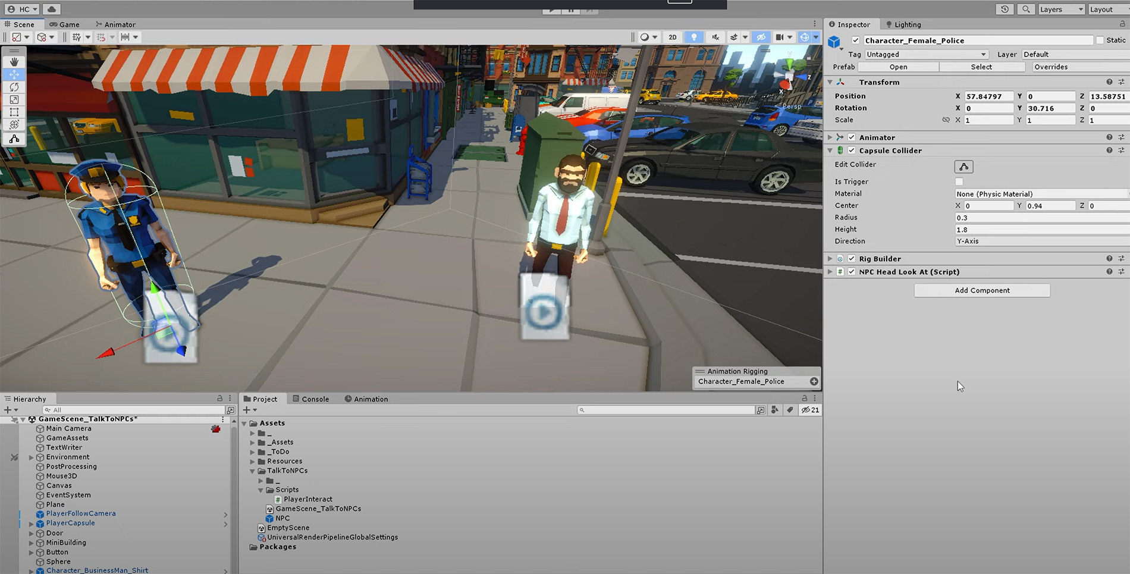
Task: Toggle 2D scene view mode
Action: 672,37
